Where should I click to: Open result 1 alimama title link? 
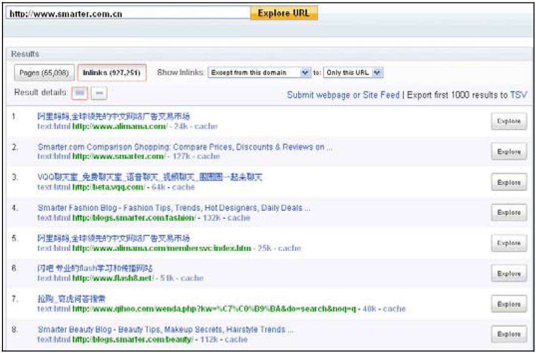(114, 117)
